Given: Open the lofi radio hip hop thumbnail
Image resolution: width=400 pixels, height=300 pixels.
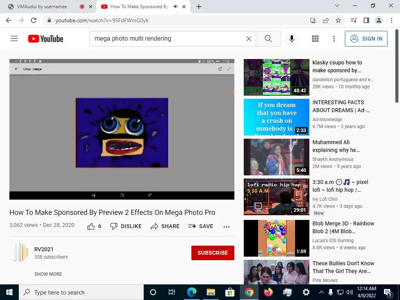Looking at the screenshot, I should pos(276,197).
